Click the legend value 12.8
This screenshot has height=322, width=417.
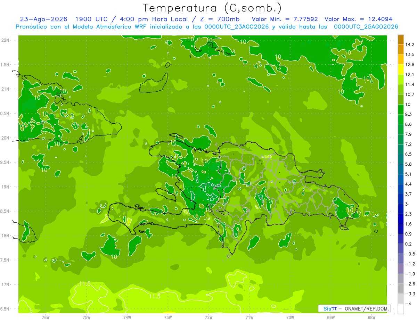tap(410, 65)
